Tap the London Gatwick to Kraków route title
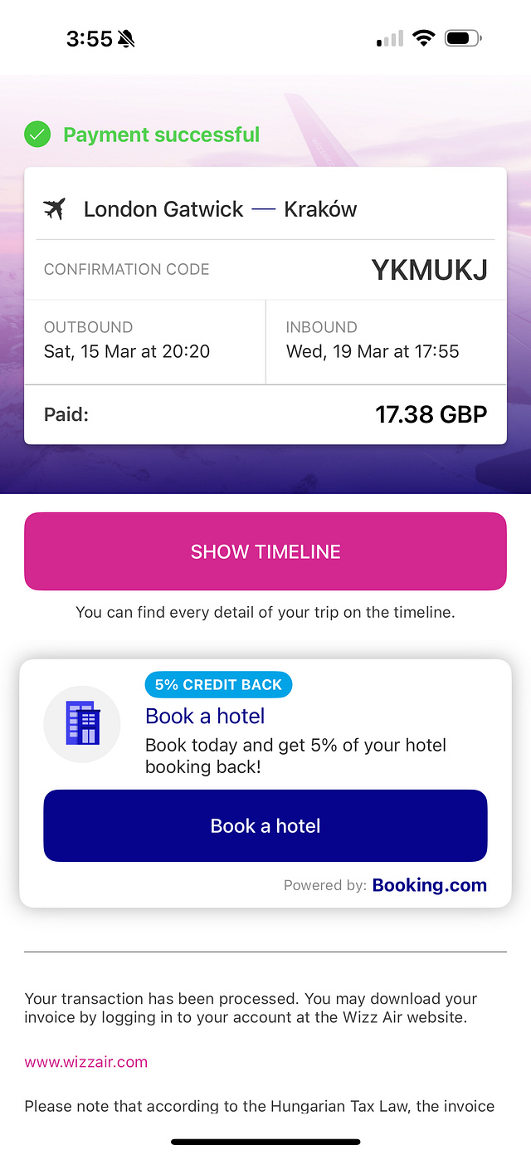This screenshot has width=531, height=1155. pyautogui.click(x=220, y=209)
